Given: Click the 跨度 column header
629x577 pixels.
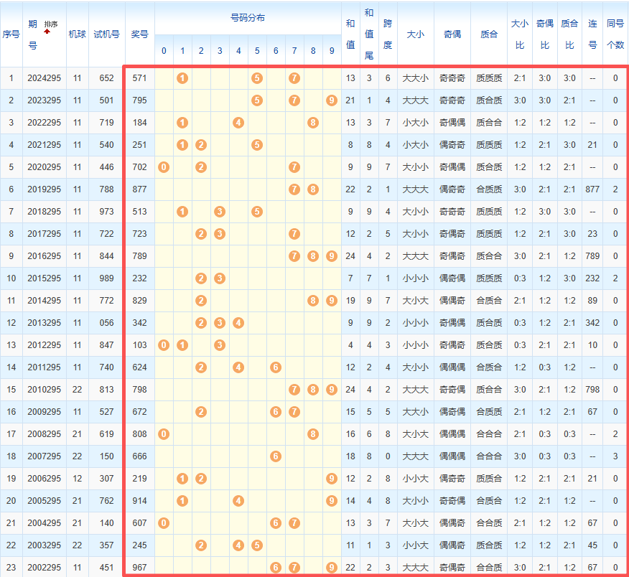Looking at the screenshot, I should pyautogui.click(x=388, y=34).
